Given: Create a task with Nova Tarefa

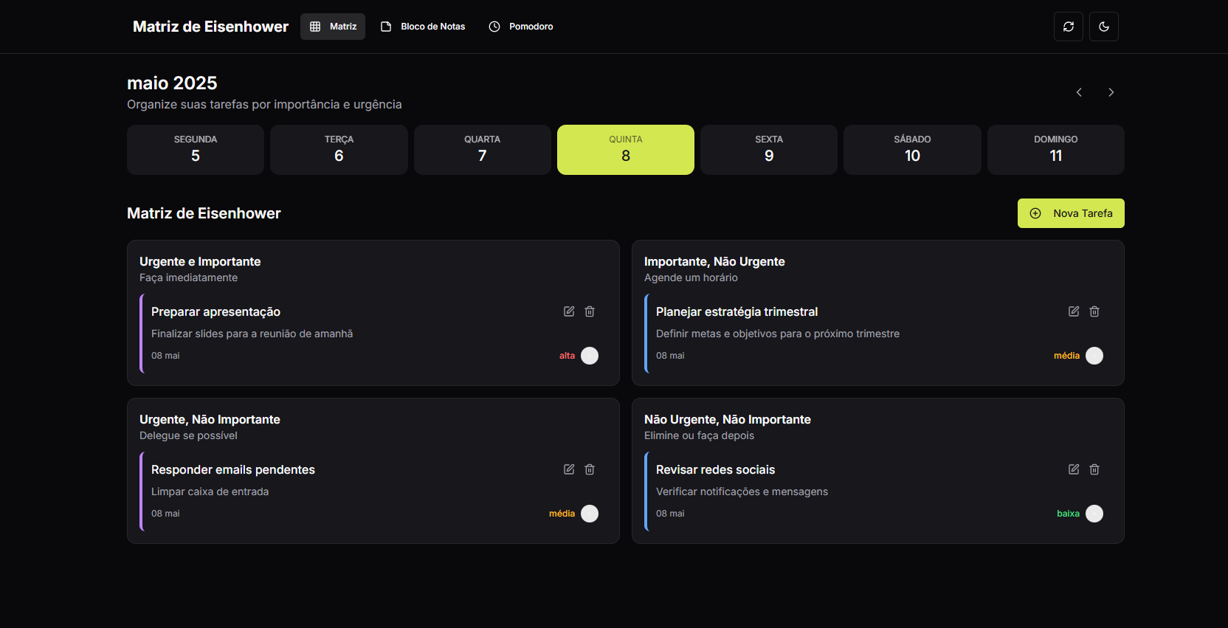Looking at the screenshot, I should [1071, 213].
